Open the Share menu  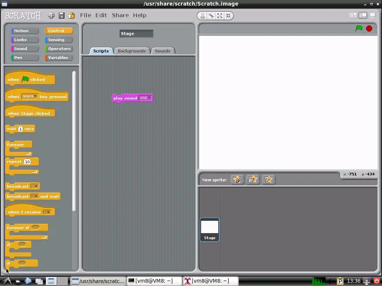(x=120, y=15)
